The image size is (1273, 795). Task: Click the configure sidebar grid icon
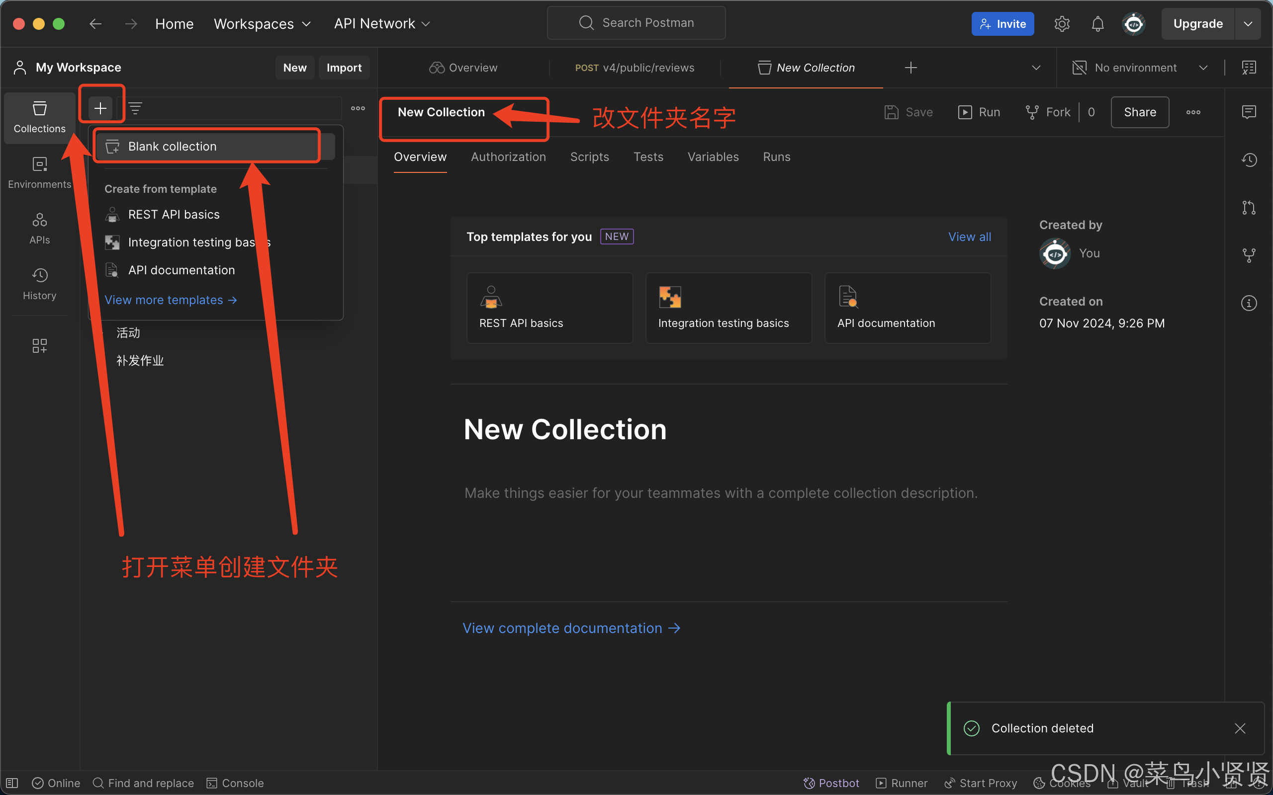39,345
